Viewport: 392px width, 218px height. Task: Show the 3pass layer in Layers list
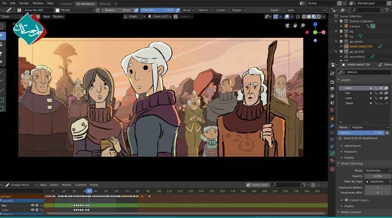381,103
